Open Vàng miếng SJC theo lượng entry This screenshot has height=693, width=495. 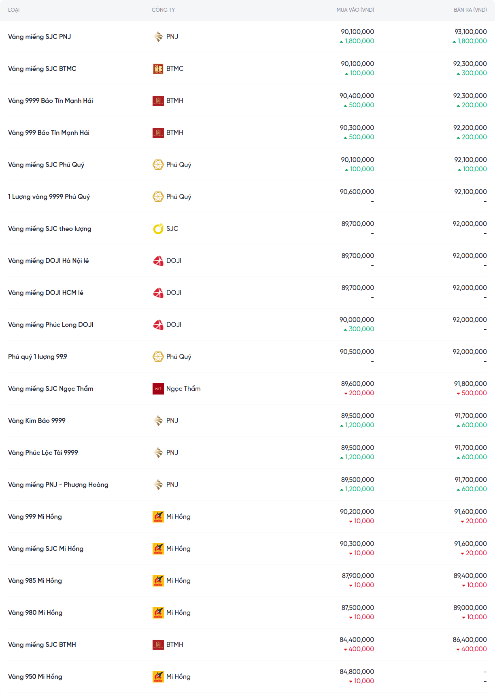(50, 229)
